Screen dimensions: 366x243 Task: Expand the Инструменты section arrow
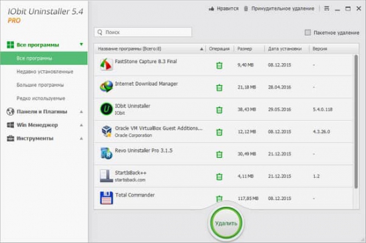(81, 138)
